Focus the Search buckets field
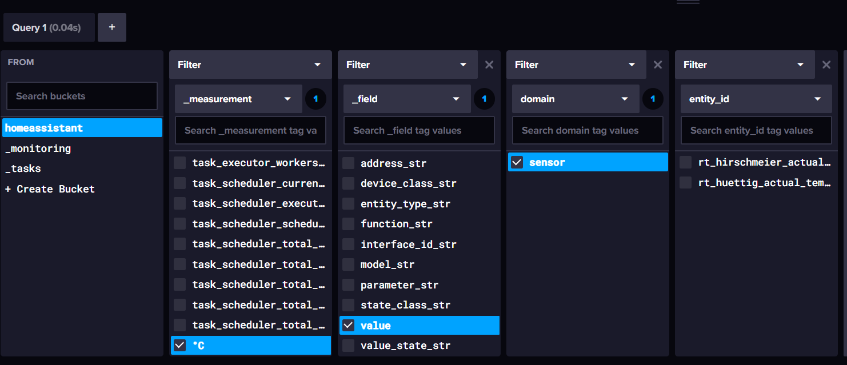The width and height of the screenshot is (847, 365). pyautogui.click(x=82, y=96)
